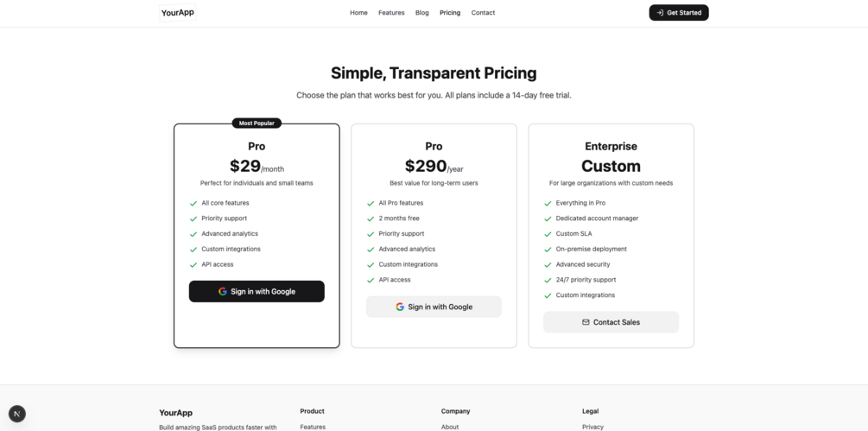Open the Privacy footer link
This screenshot has height=431, width=868.
click(592, 427)
